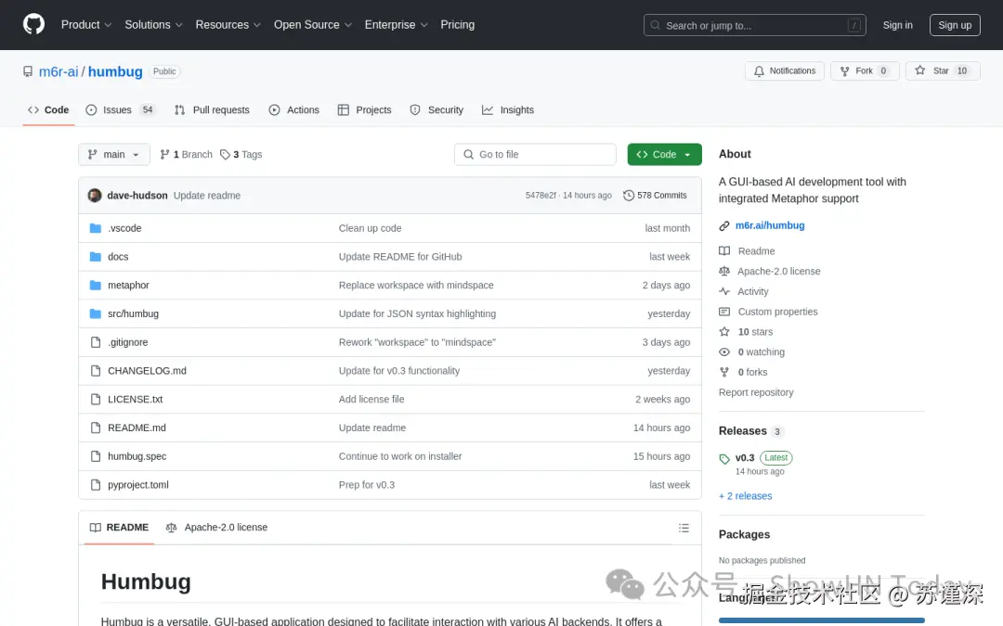This screenshot has height=626, width=1003.
Task: Open commit hash 5478e2f
Action: click(541, 196)
